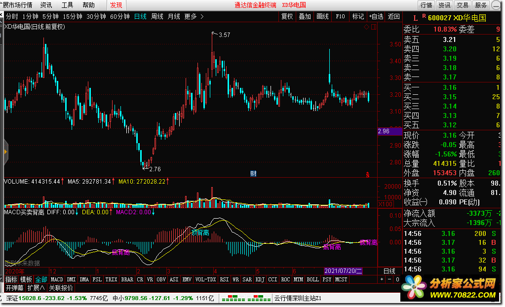
Task: Click the diamond icon above the chart
Action: tap(366, 27)
